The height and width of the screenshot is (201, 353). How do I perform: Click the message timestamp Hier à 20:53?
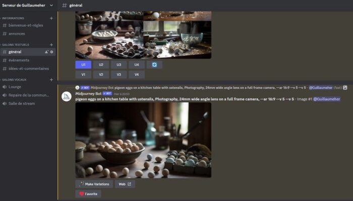(x=122, y=94)
